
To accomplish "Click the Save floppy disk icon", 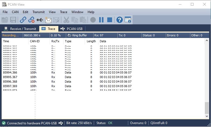I will (13, 20).
